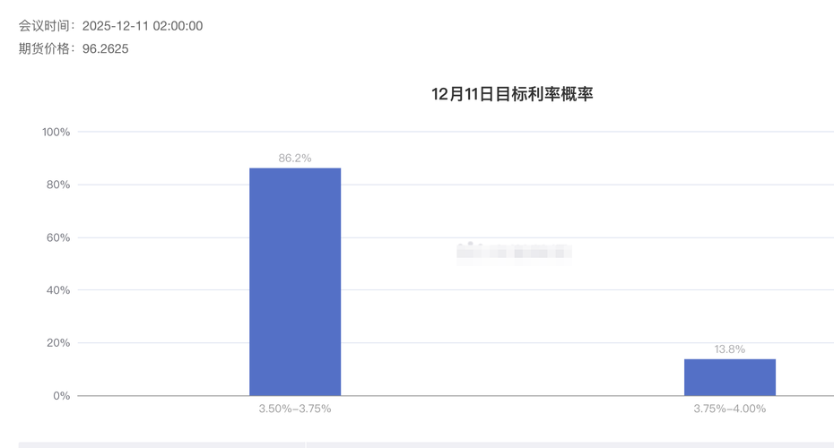Screen dimensions: 834x448
Task: Click the 3.75%–4.00% axis label
Action: tap(729, 409)
